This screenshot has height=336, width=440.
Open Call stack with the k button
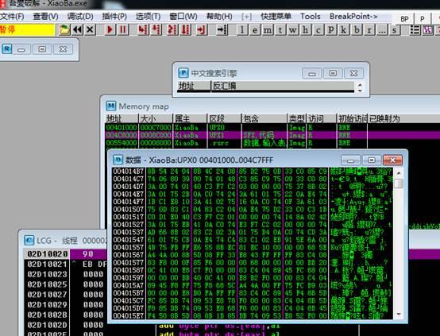(x=343, y=29)
